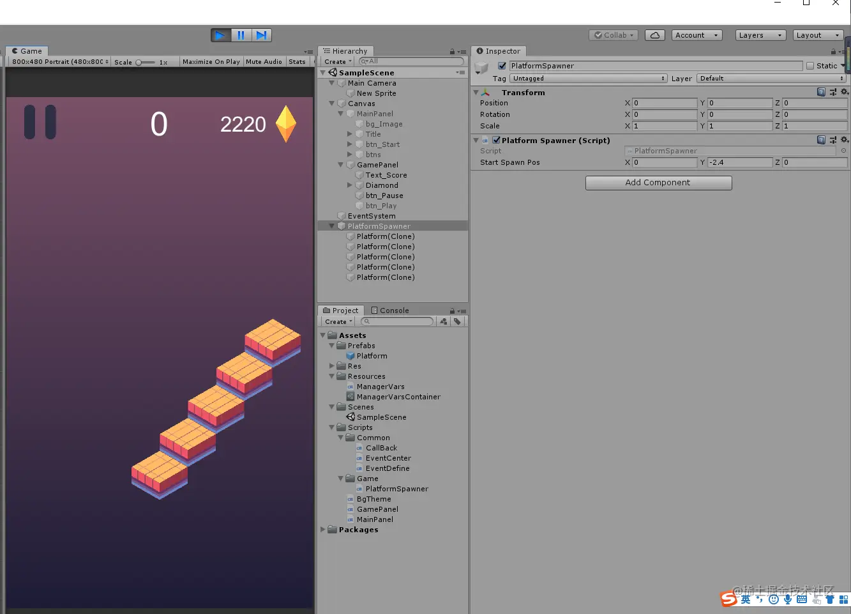This screenshot has height=614, width=851.
Task: Select the CallBack C# script icon
Action: tap(359, 448)
